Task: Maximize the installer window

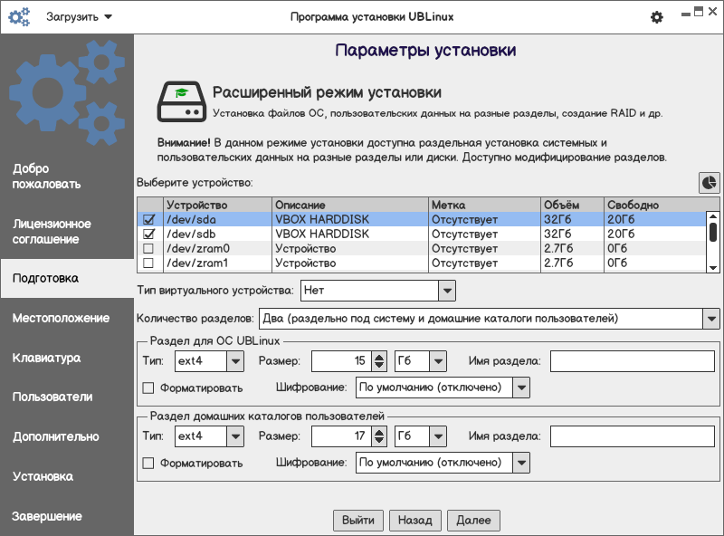Action: (x=698, y=13)
